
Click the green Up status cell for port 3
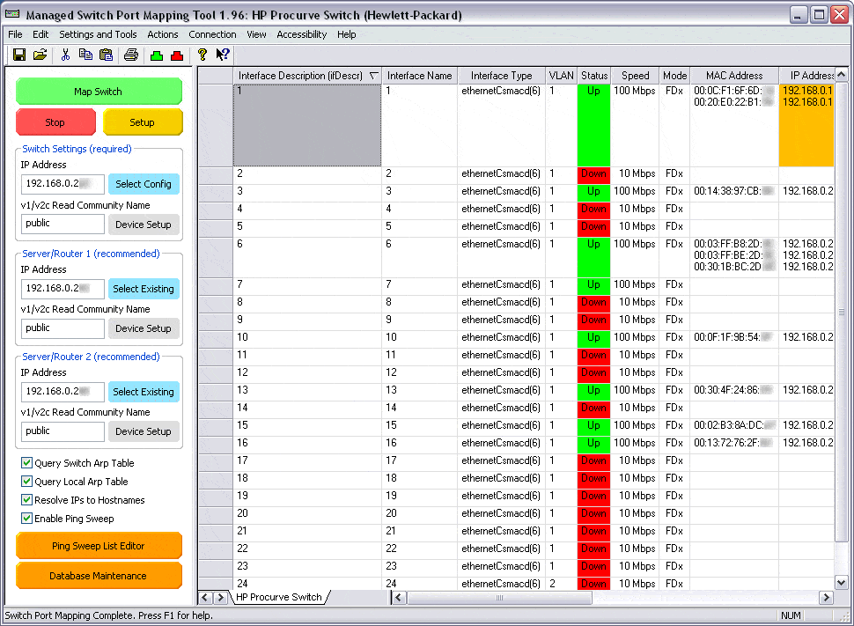[x=593, y=191]
